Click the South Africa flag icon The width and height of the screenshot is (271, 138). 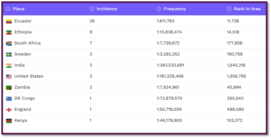click(x=9, y=43)
